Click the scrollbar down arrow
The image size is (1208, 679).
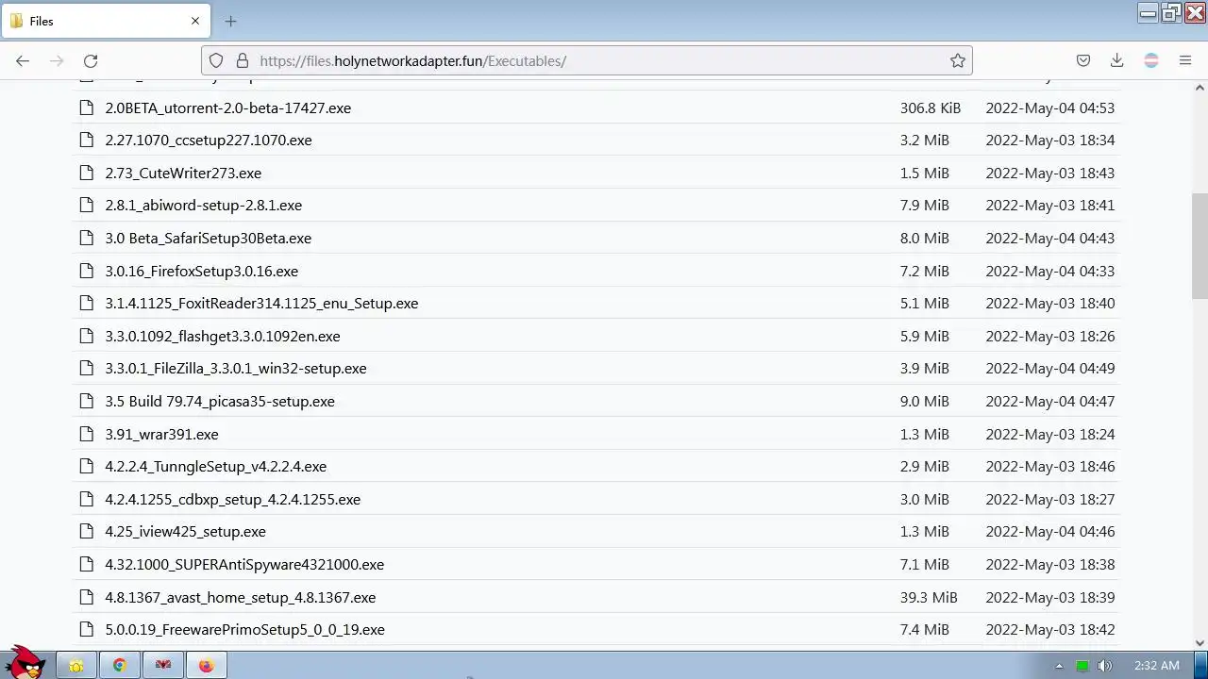click(x=1200, y=643)
